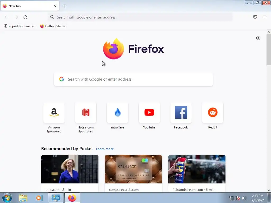271x203 pixels.
Task: Click the page scrollbar thumb
Action: (269, 50)
